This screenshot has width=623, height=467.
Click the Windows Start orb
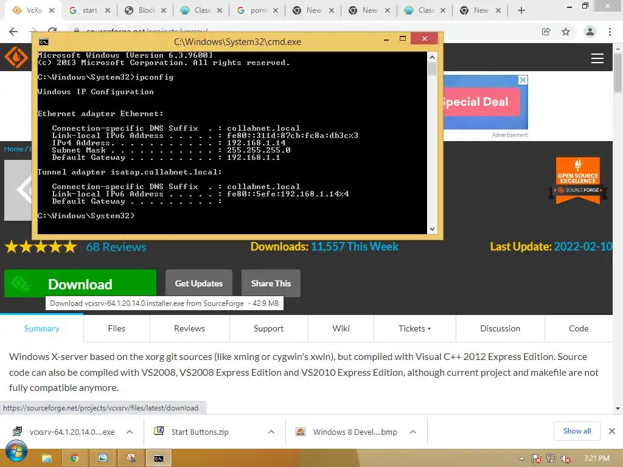click(x=16, y=452)
